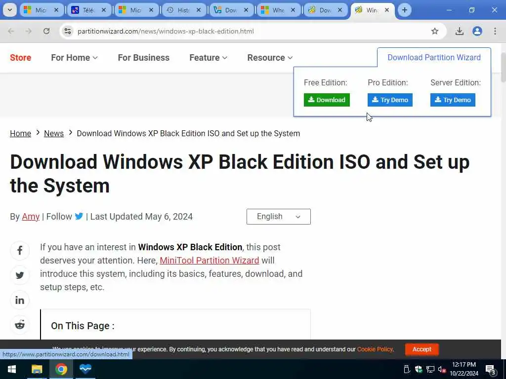Open MiniTool Partition Wizard link
Viewport: 506px width, 379px height.
coord(210,261)
